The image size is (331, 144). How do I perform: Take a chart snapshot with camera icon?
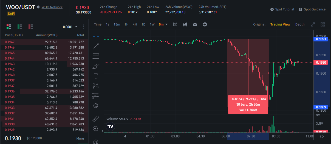point(195,24)
